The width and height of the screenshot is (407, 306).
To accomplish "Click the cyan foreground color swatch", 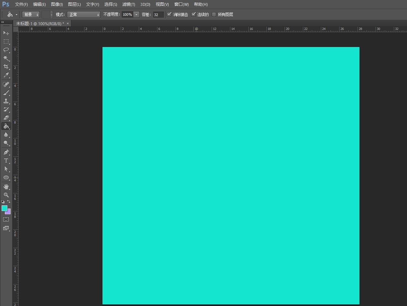I will pyautogui.click(x=4, y=208).
